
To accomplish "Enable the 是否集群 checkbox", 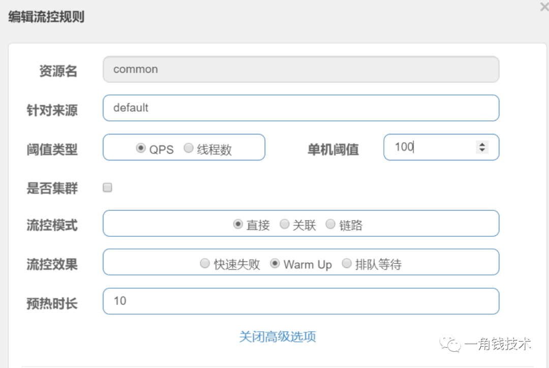I will pyautogui.click(x=107, y=188).
